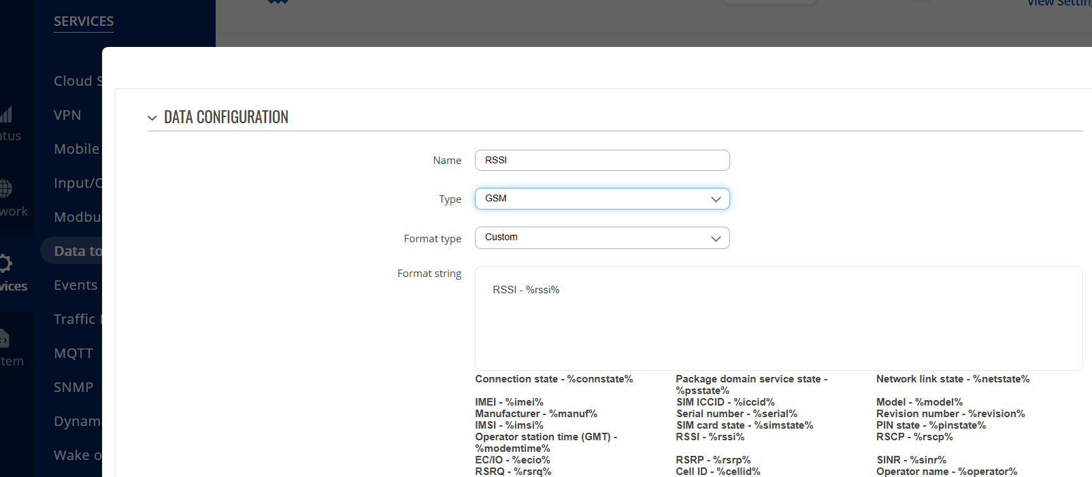Click the Format type label
1092x477 pixels.
(x=433, y=239)
